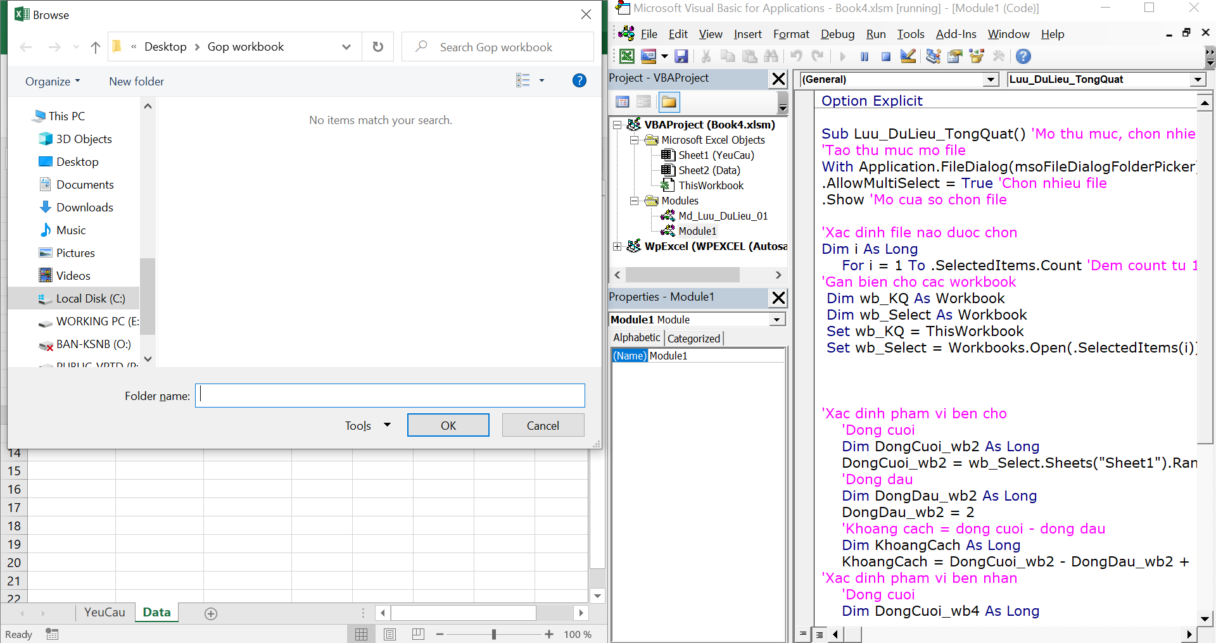Switch to the YeuCau sheet tab
1216x643 pixels.
104,612
